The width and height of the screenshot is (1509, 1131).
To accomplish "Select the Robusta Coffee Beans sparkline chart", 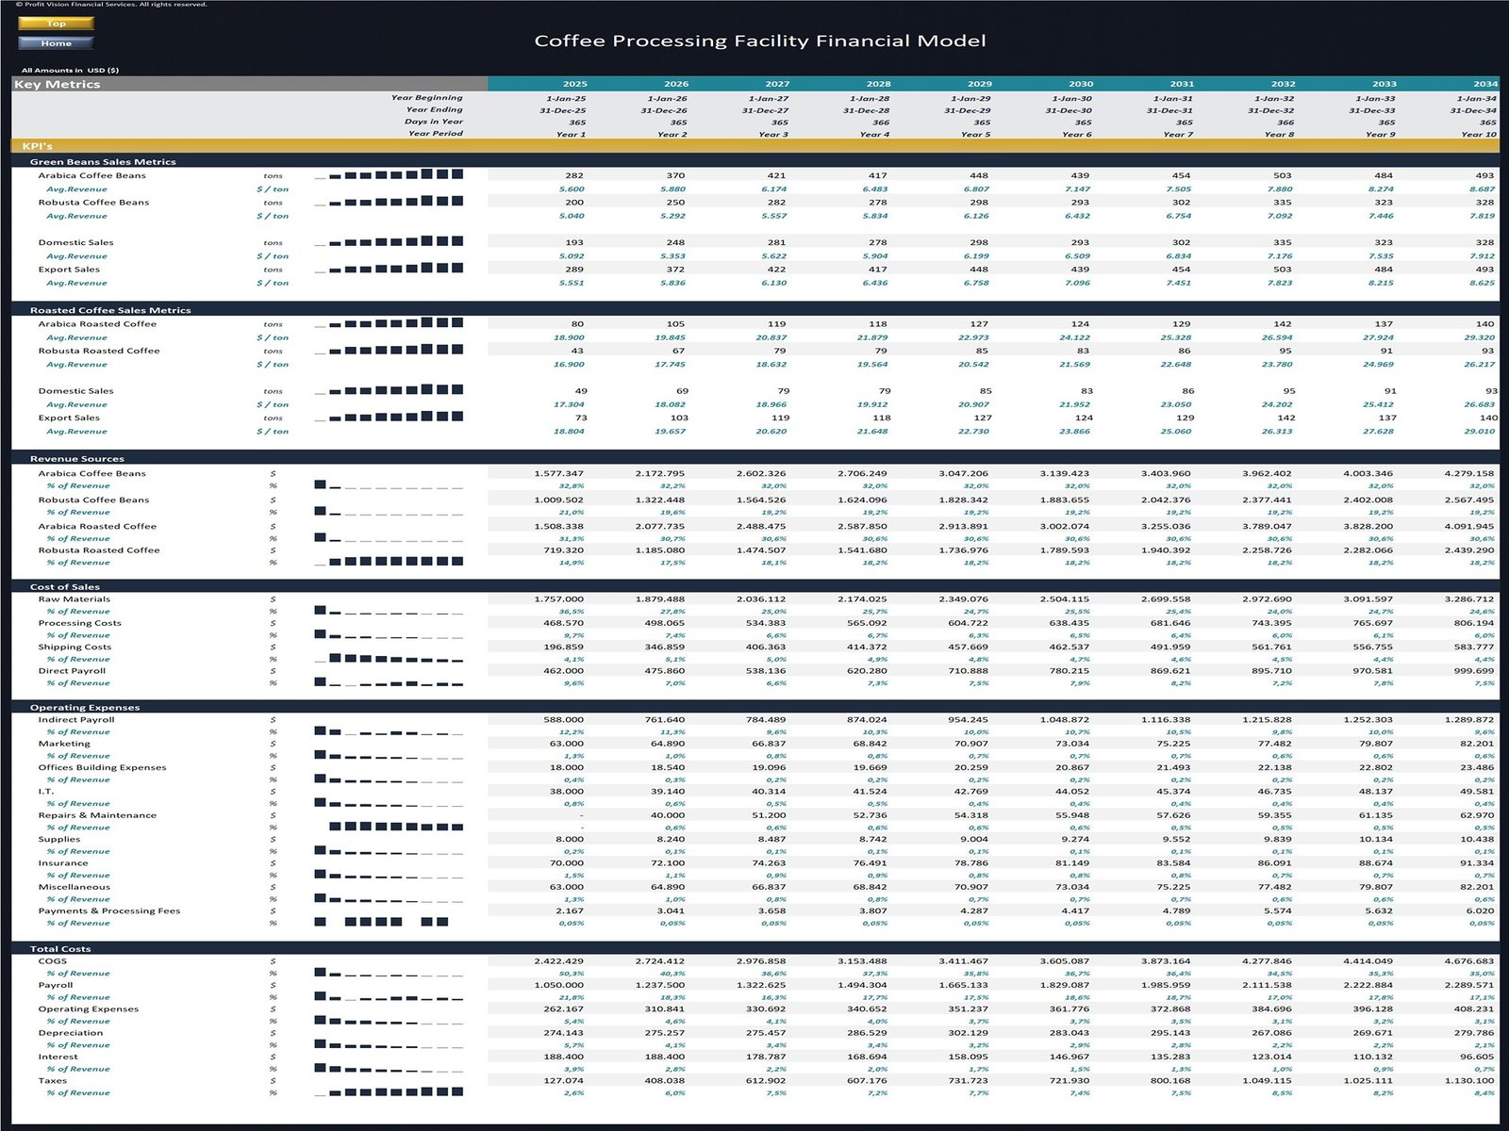I will coord(391,202).
